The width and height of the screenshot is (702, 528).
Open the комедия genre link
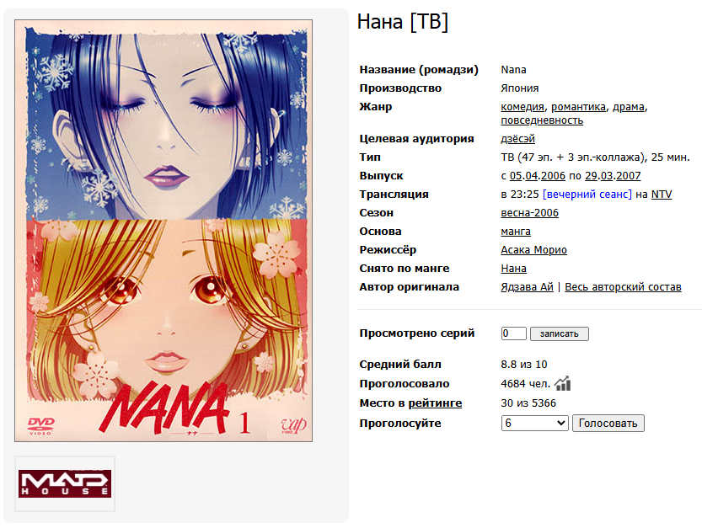[522, 107]
